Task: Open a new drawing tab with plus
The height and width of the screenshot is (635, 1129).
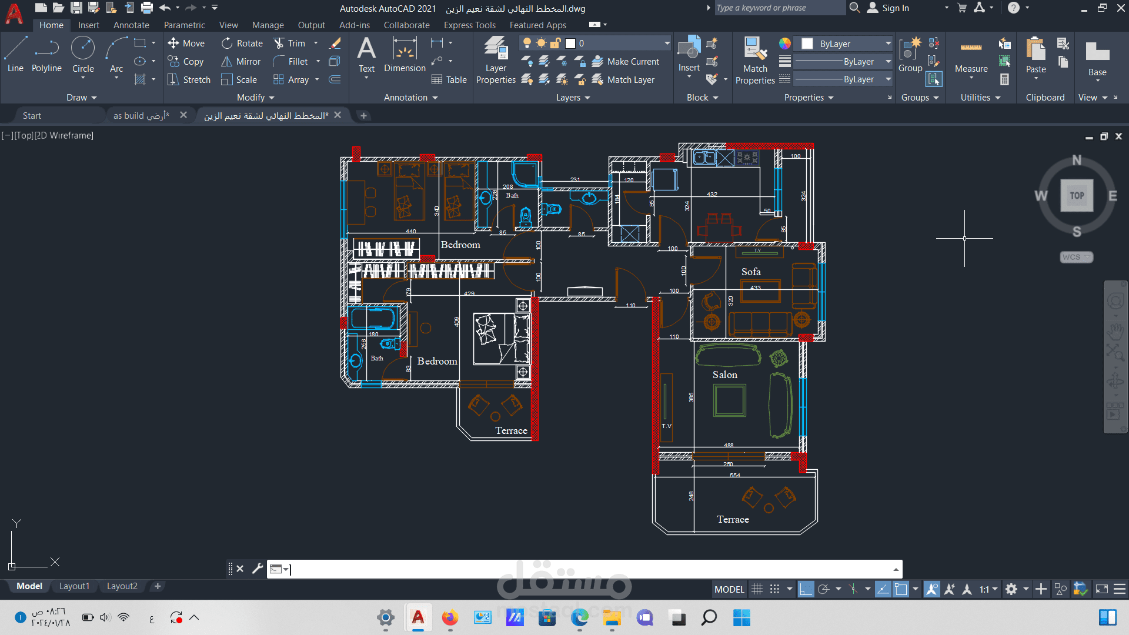Action: (x=363, y=116)
